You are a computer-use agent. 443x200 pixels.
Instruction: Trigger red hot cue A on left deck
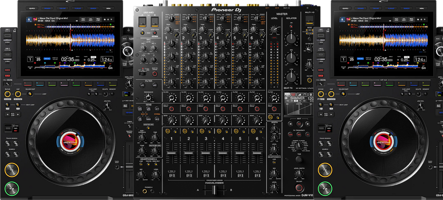point(28,84)
